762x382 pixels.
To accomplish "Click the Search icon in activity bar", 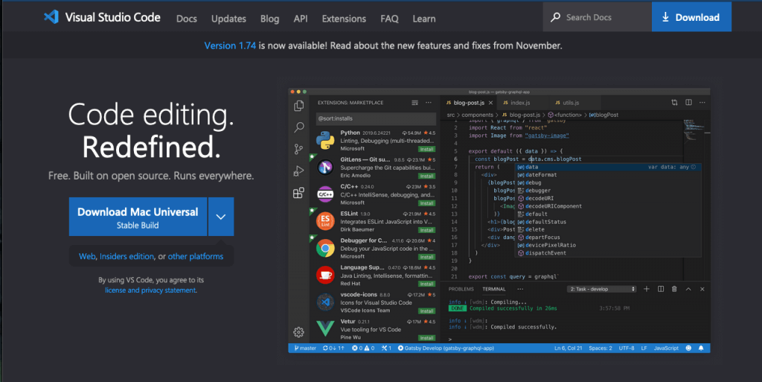I will coord(299,127).
